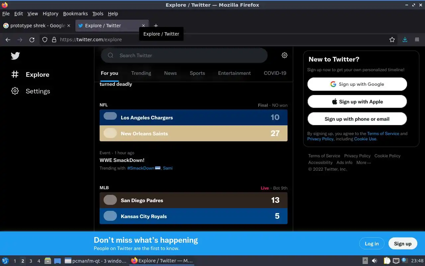This screenshot has width=425, height=266.
Task: Switch to the Entertainment tab
Action: (x=234, y=73)
